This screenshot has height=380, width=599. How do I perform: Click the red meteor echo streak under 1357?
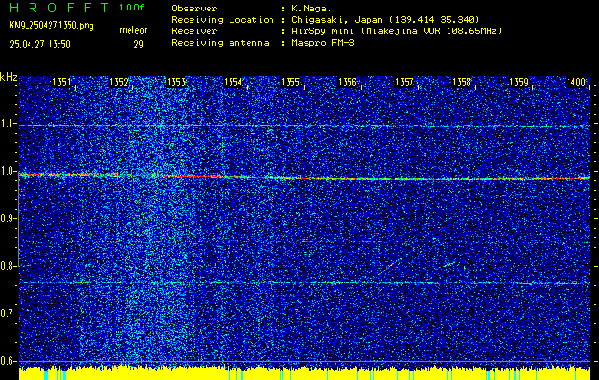(x=389, y=266)
